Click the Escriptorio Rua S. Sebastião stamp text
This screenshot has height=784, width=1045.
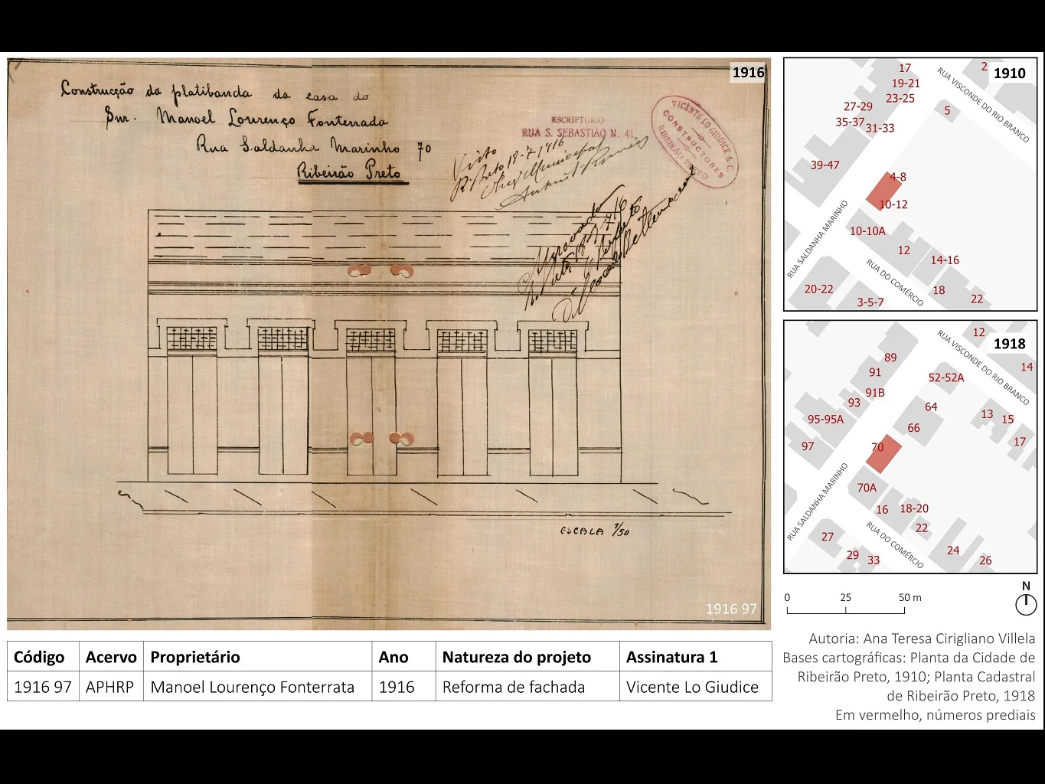pyautogui.click(x=579, y=127)
